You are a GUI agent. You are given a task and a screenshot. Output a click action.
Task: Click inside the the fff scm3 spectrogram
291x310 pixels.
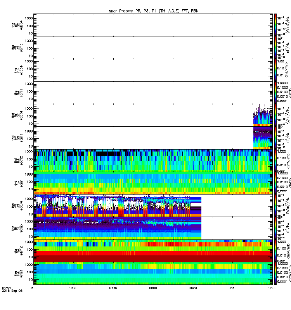(x=118, y=228)
